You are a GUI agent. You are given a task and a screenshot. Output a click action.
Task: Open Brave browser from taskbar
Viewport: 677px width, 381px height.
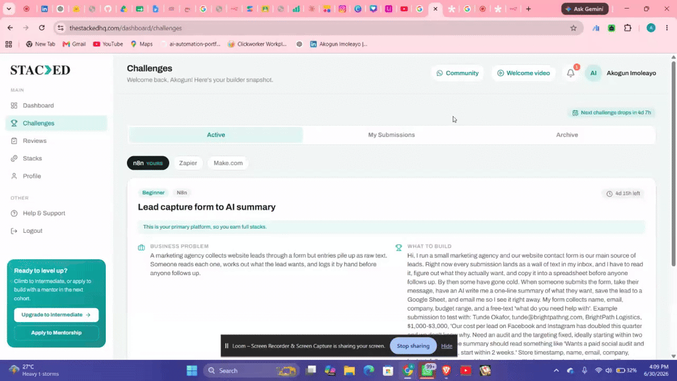pyautogui.click(x=446, y=370)
